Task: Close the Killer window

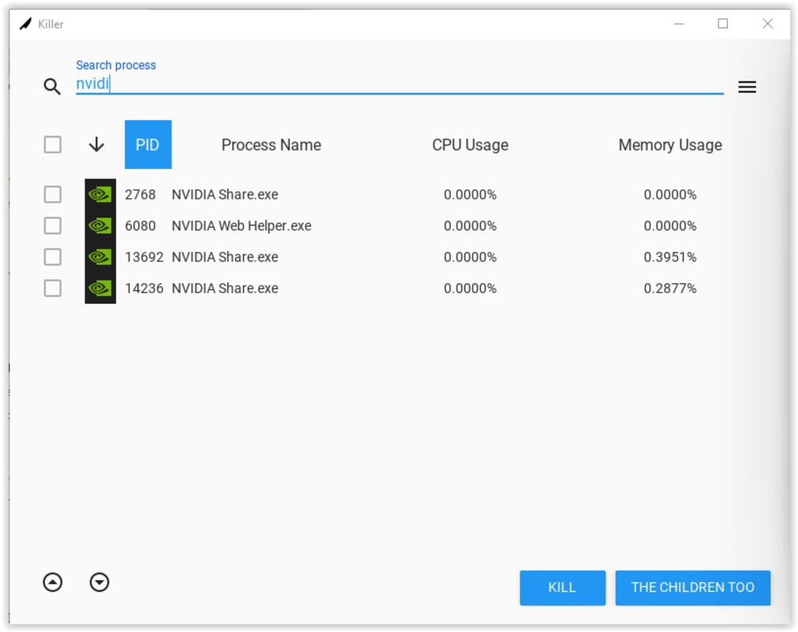Action: coord(767,24)
